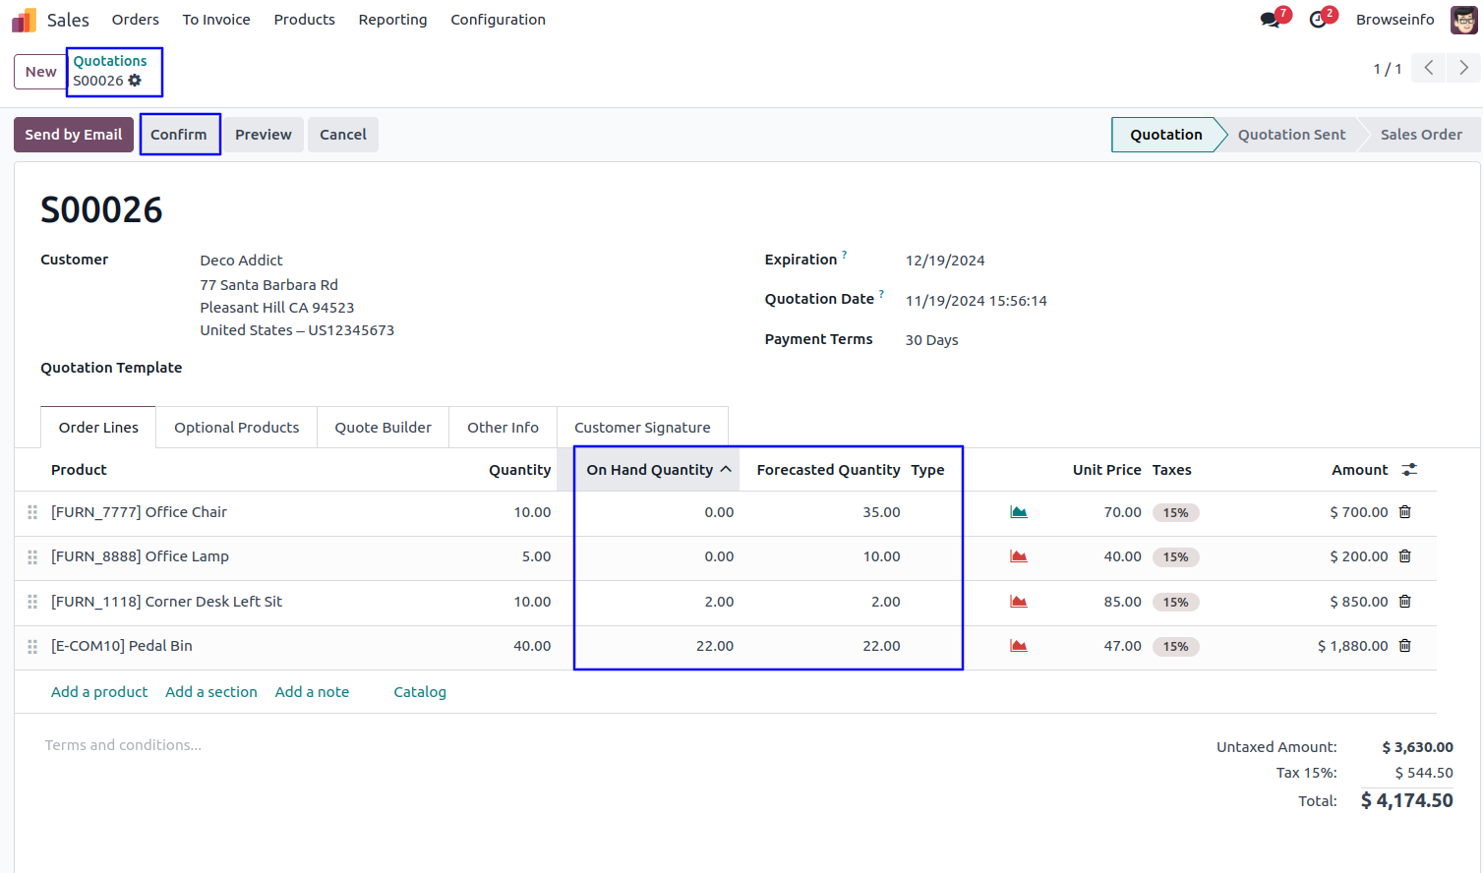Delete the Pedal Bin order line
Screen dimensions: 1483x873
coord(1404,646)
